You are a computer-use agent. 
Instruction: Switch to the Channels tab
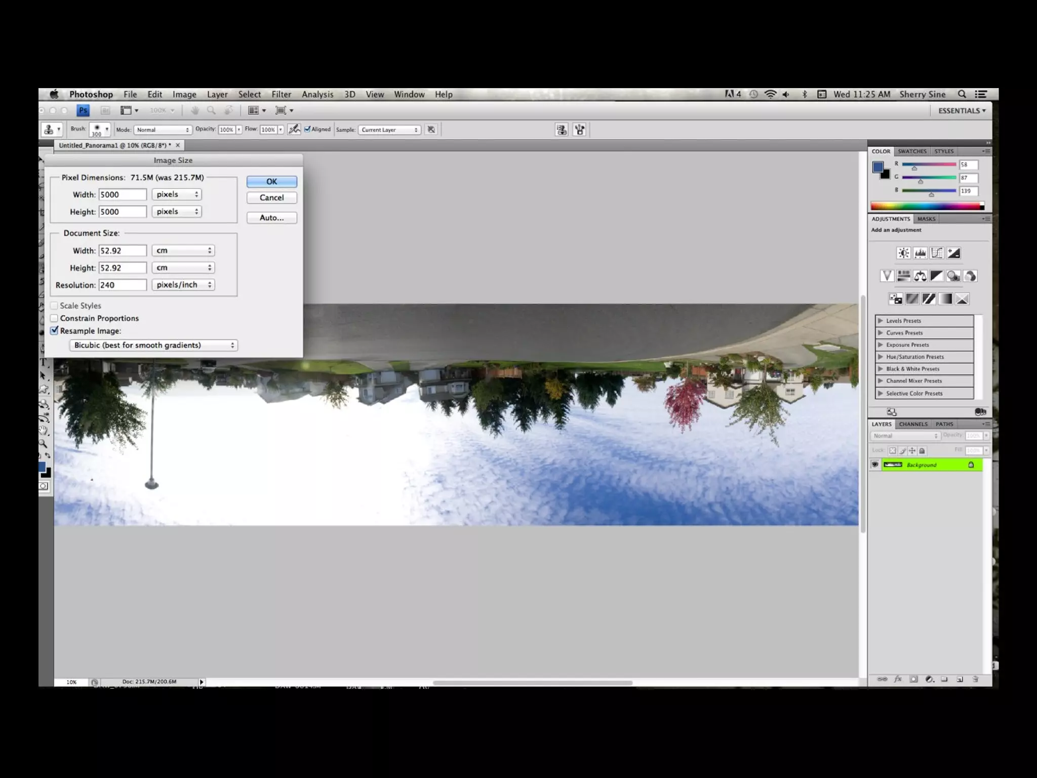pos(913,424)
